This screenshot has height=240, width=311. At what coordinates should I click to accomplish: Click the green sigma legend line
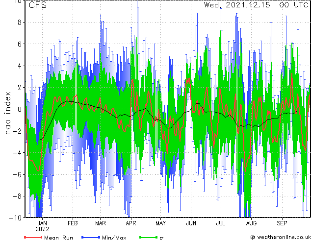(x=149, y=237)
